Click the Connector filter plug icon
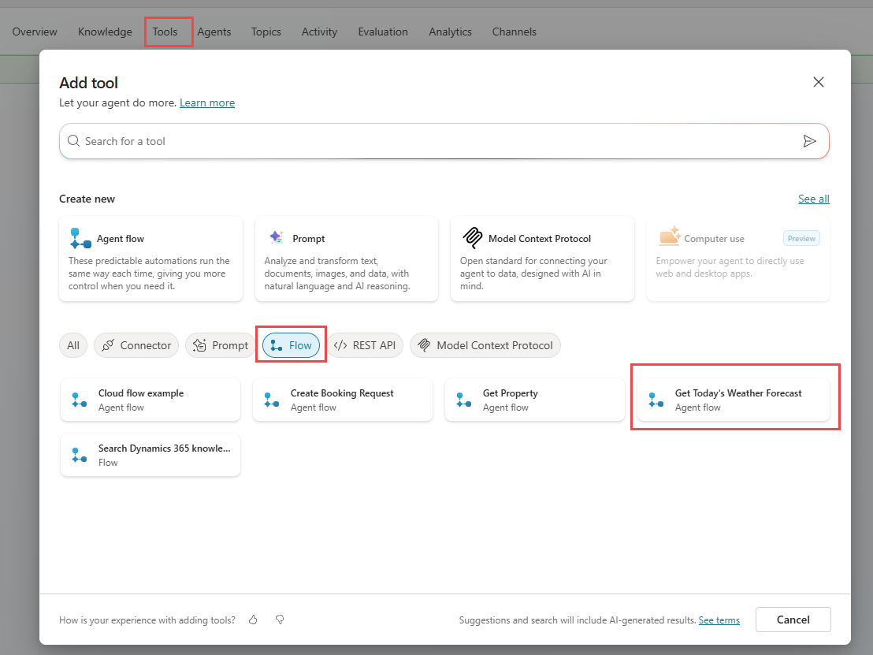The height and width of the screenshot is (655, 873). 108,345
